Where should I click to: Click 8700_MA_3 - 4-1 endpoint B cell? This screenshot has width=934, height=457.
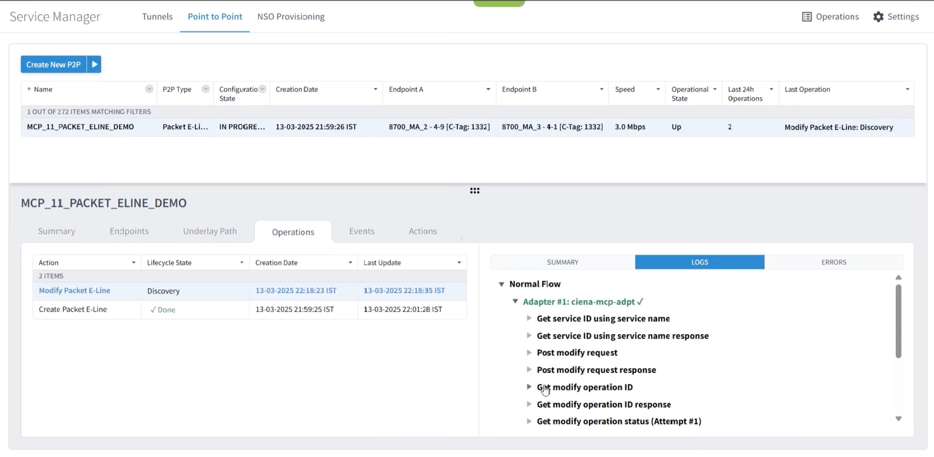pyautogui.click(x=552, y=127)
